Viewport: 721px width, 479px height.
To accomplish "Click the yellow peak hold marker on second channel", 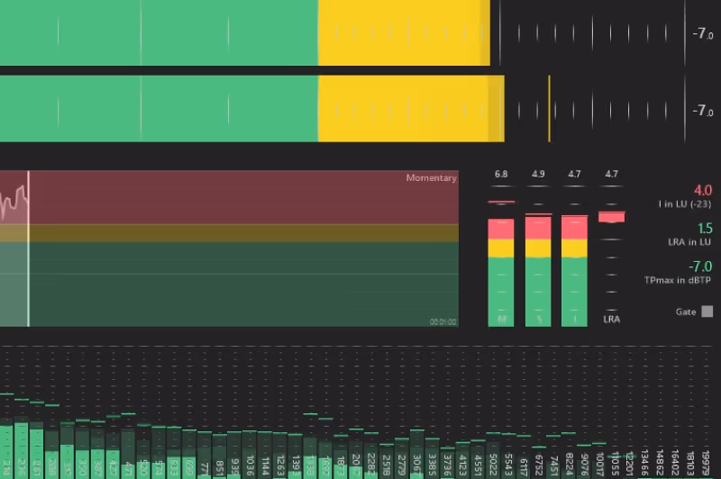I will tap(549, 109).
